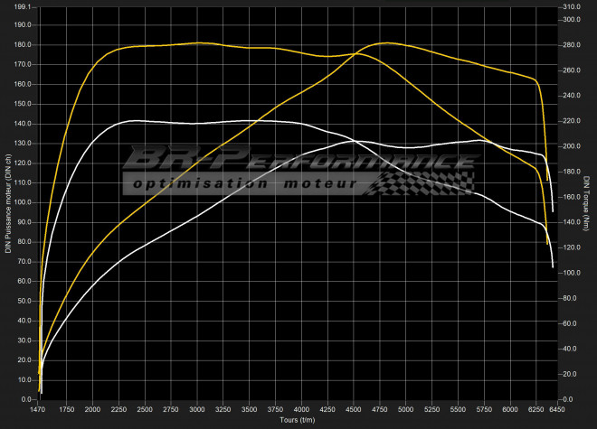
Task: Click the 1470 starting value on x-axis
Action: tap(39, 409)
